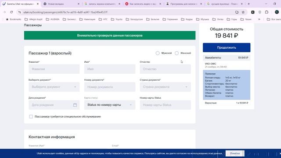Switch to the last Google search tab
281x158 pixels.
coord(224,4)
